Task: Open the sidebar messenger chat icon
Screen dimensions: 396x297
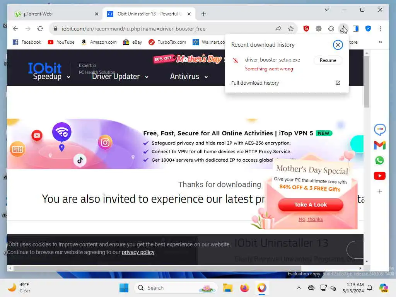Action: 380,129
